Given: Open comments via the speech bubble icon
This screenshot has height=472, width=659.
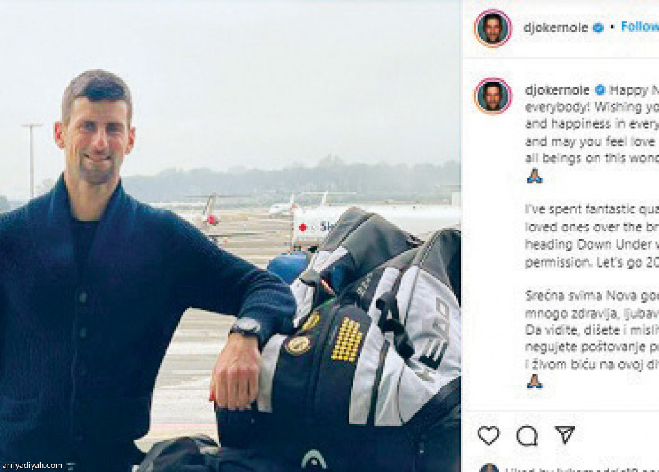Looking at the screenshot, I should coord(526,435).
